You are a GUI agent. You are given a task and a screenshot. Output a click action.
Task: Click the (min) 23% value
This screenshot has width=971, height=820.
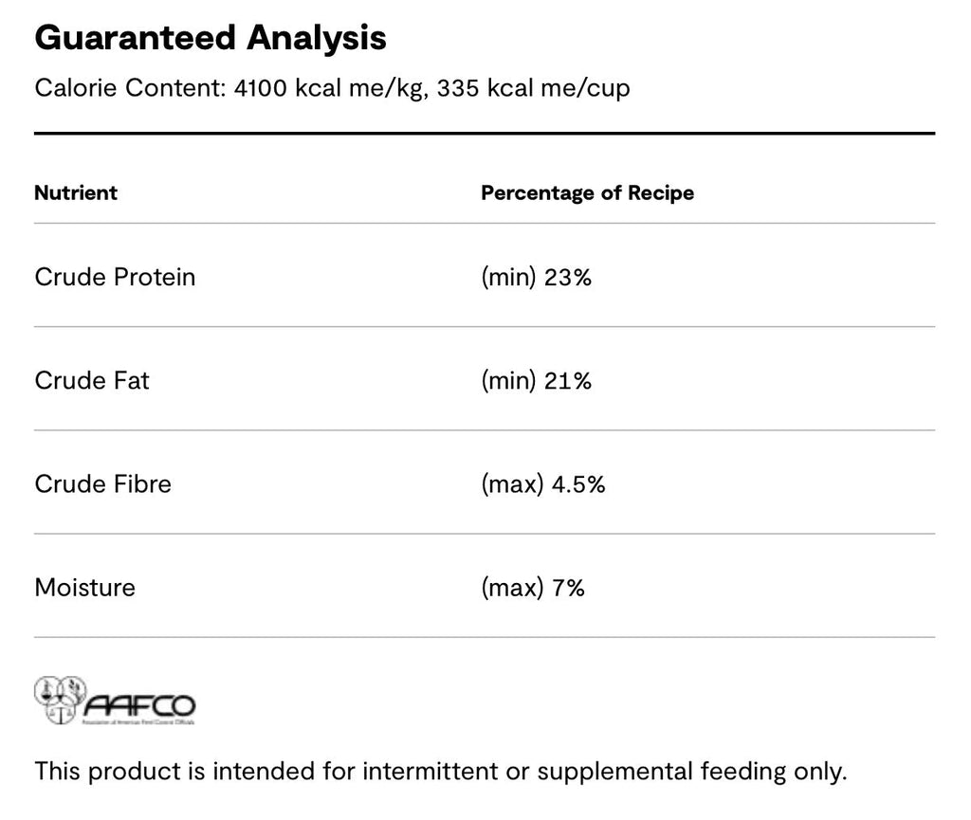coord(537,277)
